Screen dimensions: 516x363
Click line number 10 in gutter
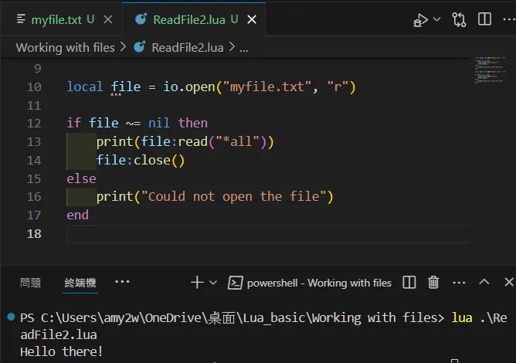pyautogui.click(x=34, y=87)
